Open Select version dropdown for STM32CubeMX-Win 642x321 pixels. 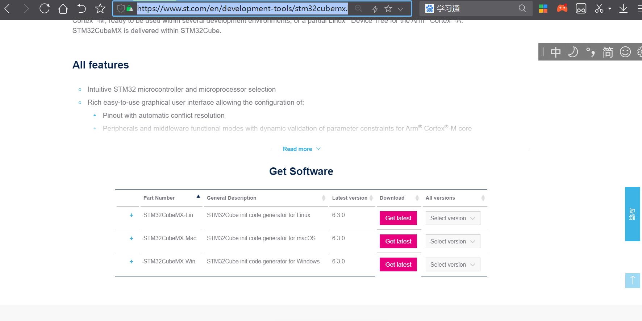[x=453, y=264]
